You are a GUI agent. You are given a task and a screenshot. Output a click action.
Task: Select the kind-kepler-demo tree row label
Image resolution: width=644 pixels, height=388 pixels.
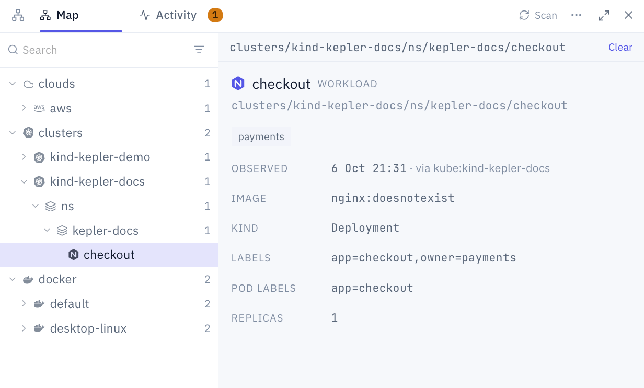tap(100, 157)
